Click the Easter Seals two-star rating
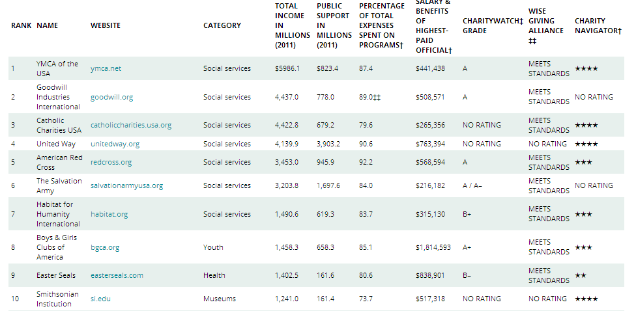636x311 pixels. (x=581, y=275)
